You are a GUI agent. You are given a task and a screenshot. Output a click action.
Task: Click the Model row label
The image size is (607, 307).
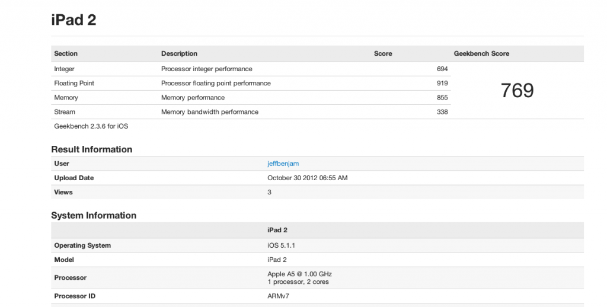click(x=64, y=260)
